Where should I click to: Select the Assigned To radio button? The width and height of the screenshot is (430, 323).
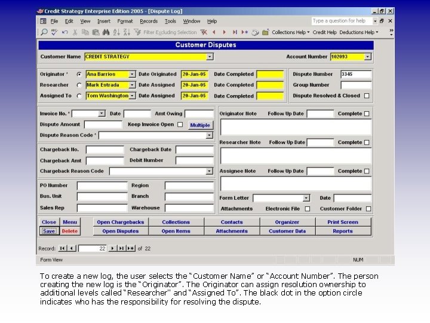(79, 96)
